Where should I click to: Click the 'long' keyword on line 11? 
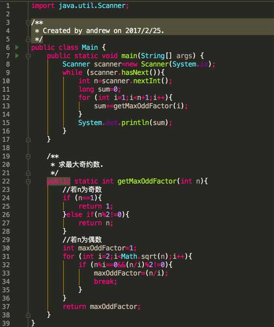point(86,89)
